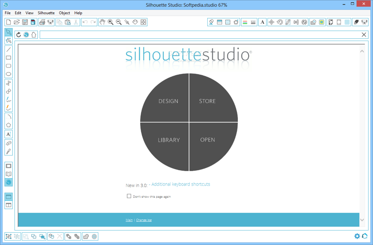The width and height of the screenshot is (373, 245).
Task: Open the Change log link
Action: (144, 220)
